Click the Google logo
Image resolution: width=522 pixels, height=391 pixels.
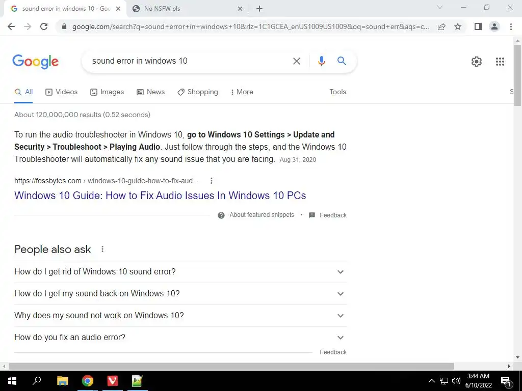36,62
